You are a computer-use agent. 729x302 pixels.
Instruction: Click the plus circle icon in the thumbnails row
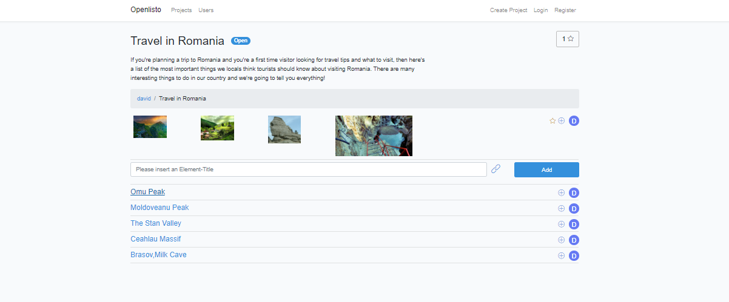coord(562,121)
